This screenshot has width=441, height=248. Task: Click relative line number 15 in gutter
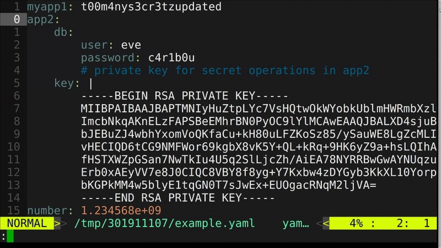[13, 211]
